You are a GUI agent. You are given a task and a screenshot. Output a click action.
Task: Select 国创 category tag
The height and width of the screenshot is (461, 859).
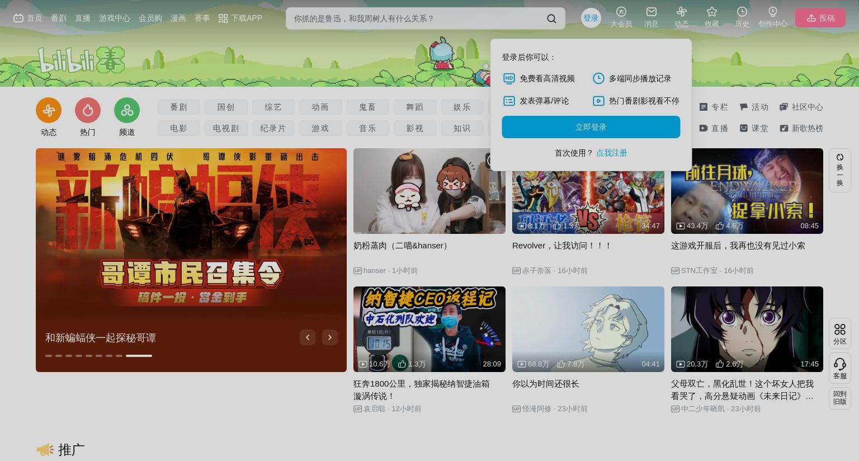(226, 107)
